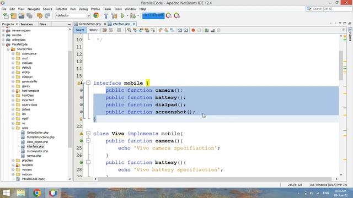This screenshot has width=353, height=198.
Task: Click the Save All toolbar icon
Action: tap(29, 16)
